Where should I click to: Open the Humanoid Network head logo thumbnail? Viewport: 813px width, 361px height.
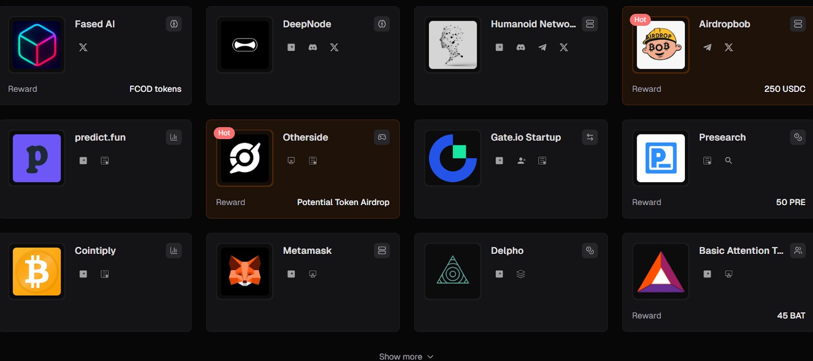453,45
